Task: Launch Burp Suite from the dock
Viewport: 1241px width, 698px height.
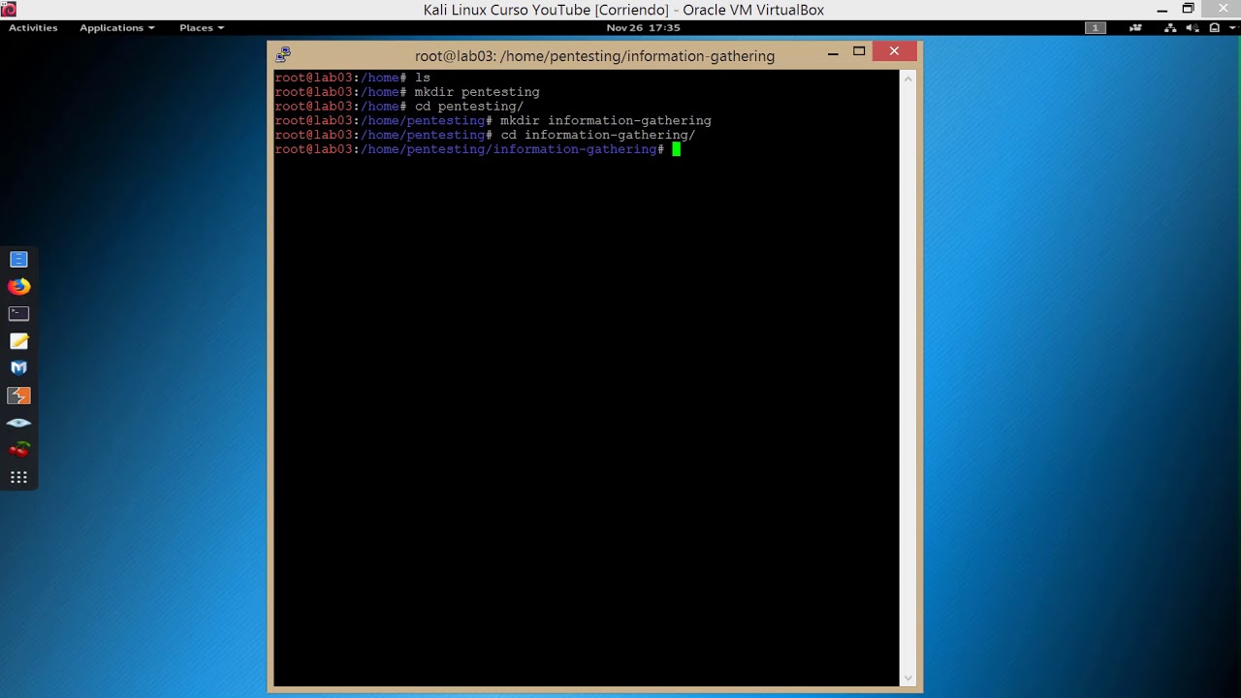Action: [x=18, y=396]
